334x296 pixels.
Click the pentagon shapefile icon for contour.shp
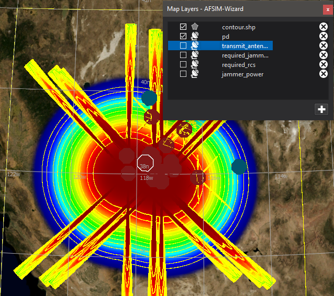point(195,27)
